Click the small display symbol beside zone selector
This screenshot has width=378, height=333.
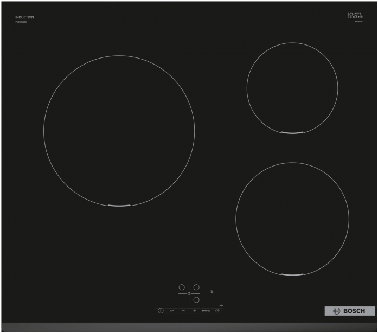pos(212,291)
